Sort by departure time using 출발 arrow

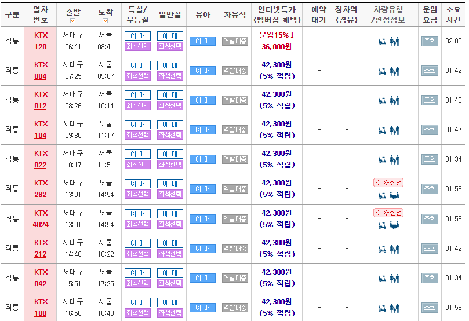pyautogui.click(x=72, y=21)
